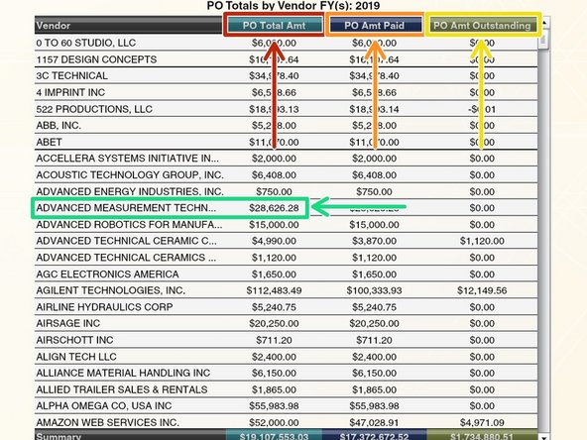Image resolution: width=587 pixels, height=440 pixels.
Task: Select vendor ADVANCED TECHNICAL CERAMICS ...
Action: 126,258
